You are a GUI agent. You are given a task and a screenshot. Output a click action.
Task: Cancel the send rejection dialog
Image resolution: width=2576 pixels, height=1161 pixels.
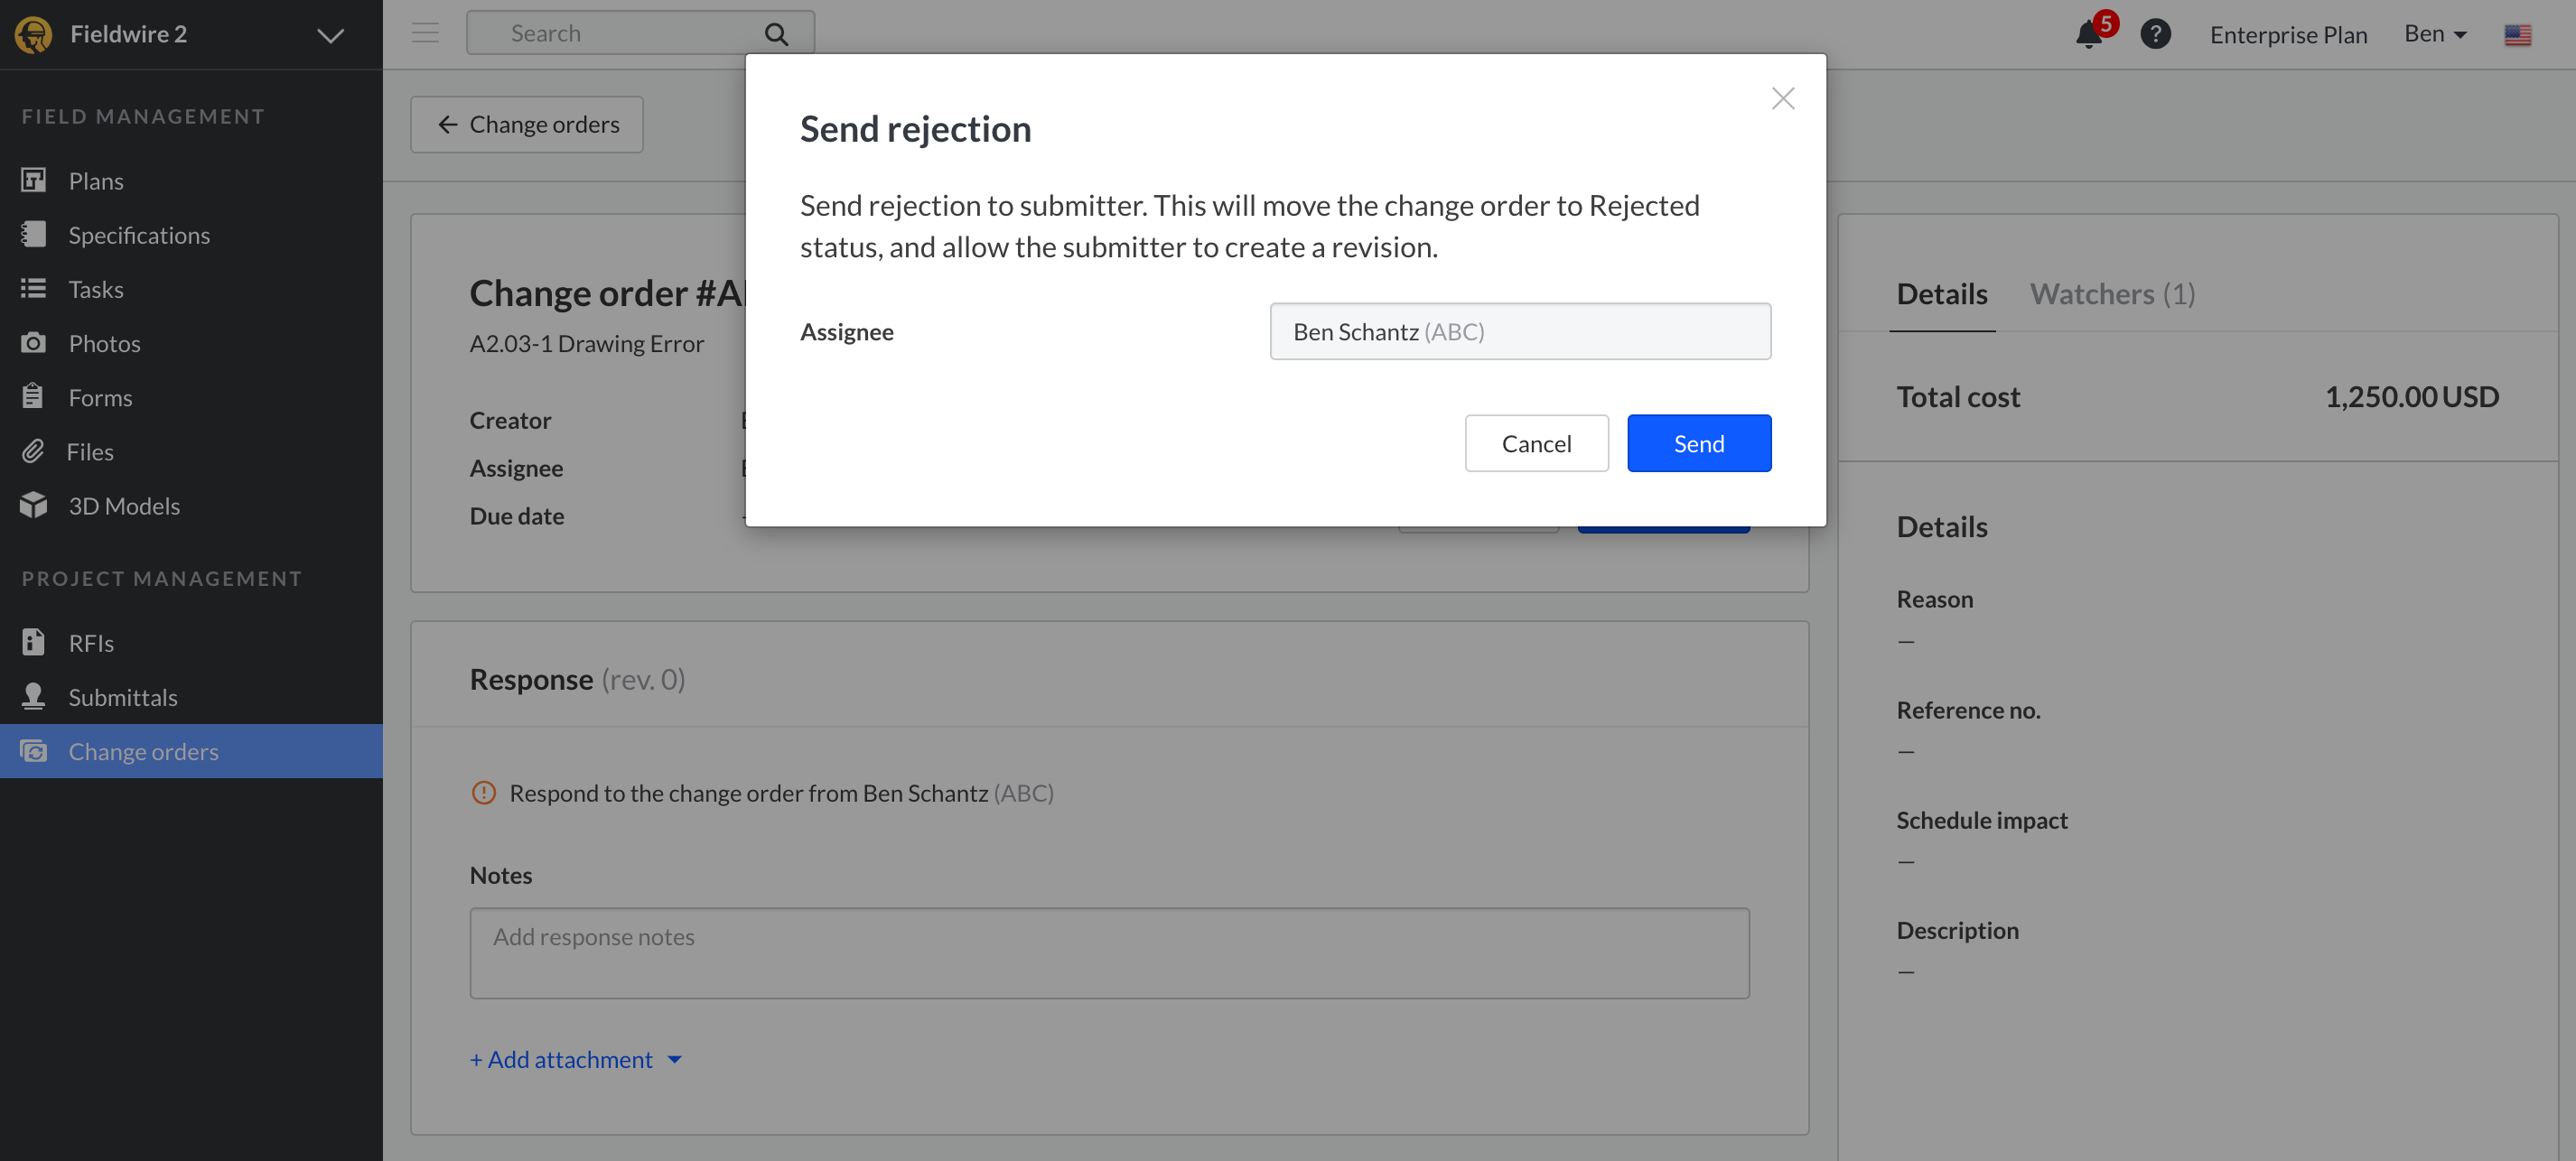1535,442
